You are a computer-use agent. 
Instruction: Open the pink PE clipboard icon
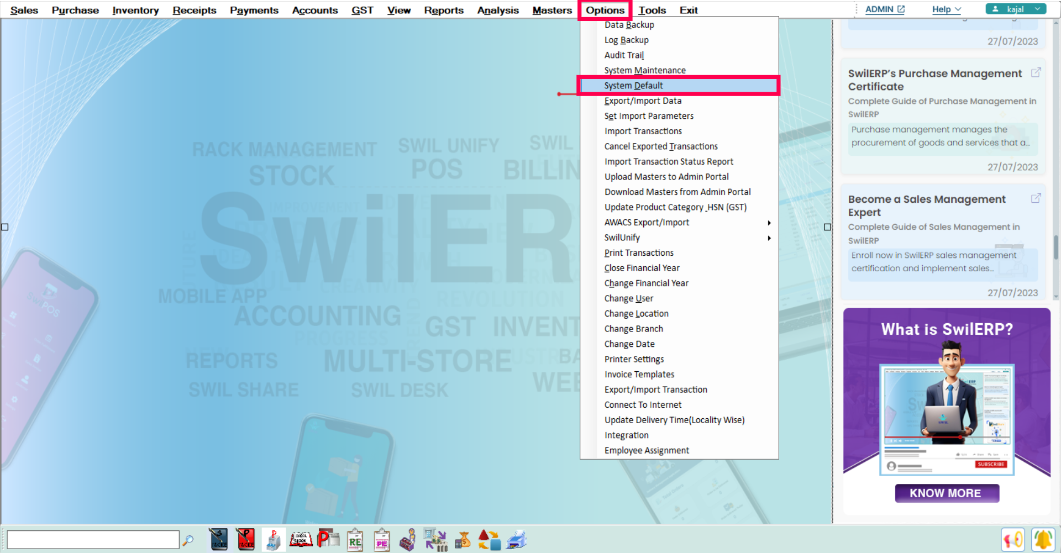pyautogui.click(x=382, y=540)
